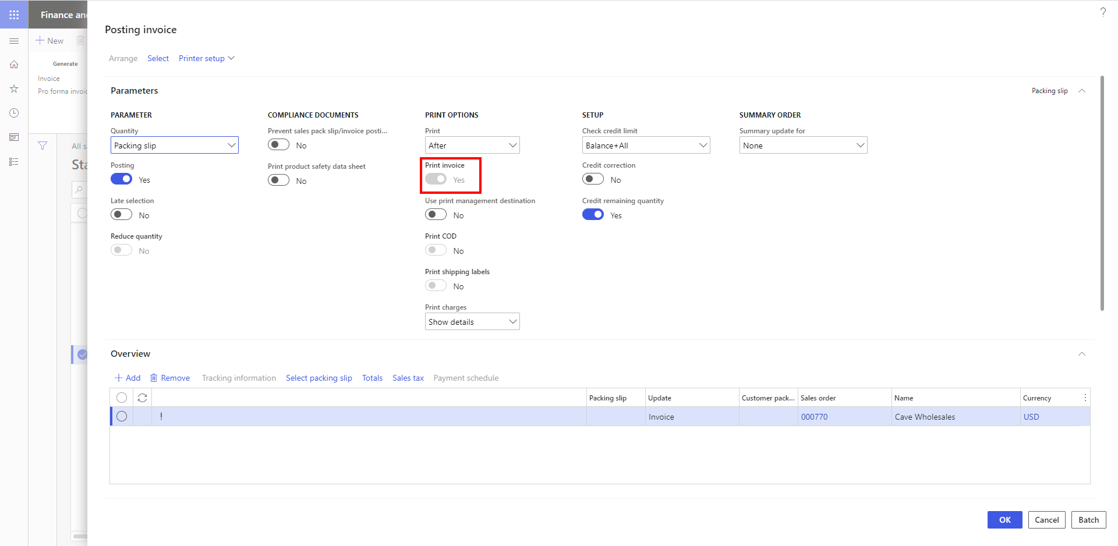The image size is (1118, 546).
Task: Open Summary update for dropdown
Action: 804,145
